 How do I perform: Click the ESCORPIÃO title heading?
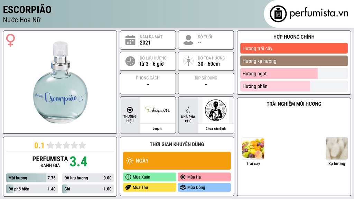(27, 10)
